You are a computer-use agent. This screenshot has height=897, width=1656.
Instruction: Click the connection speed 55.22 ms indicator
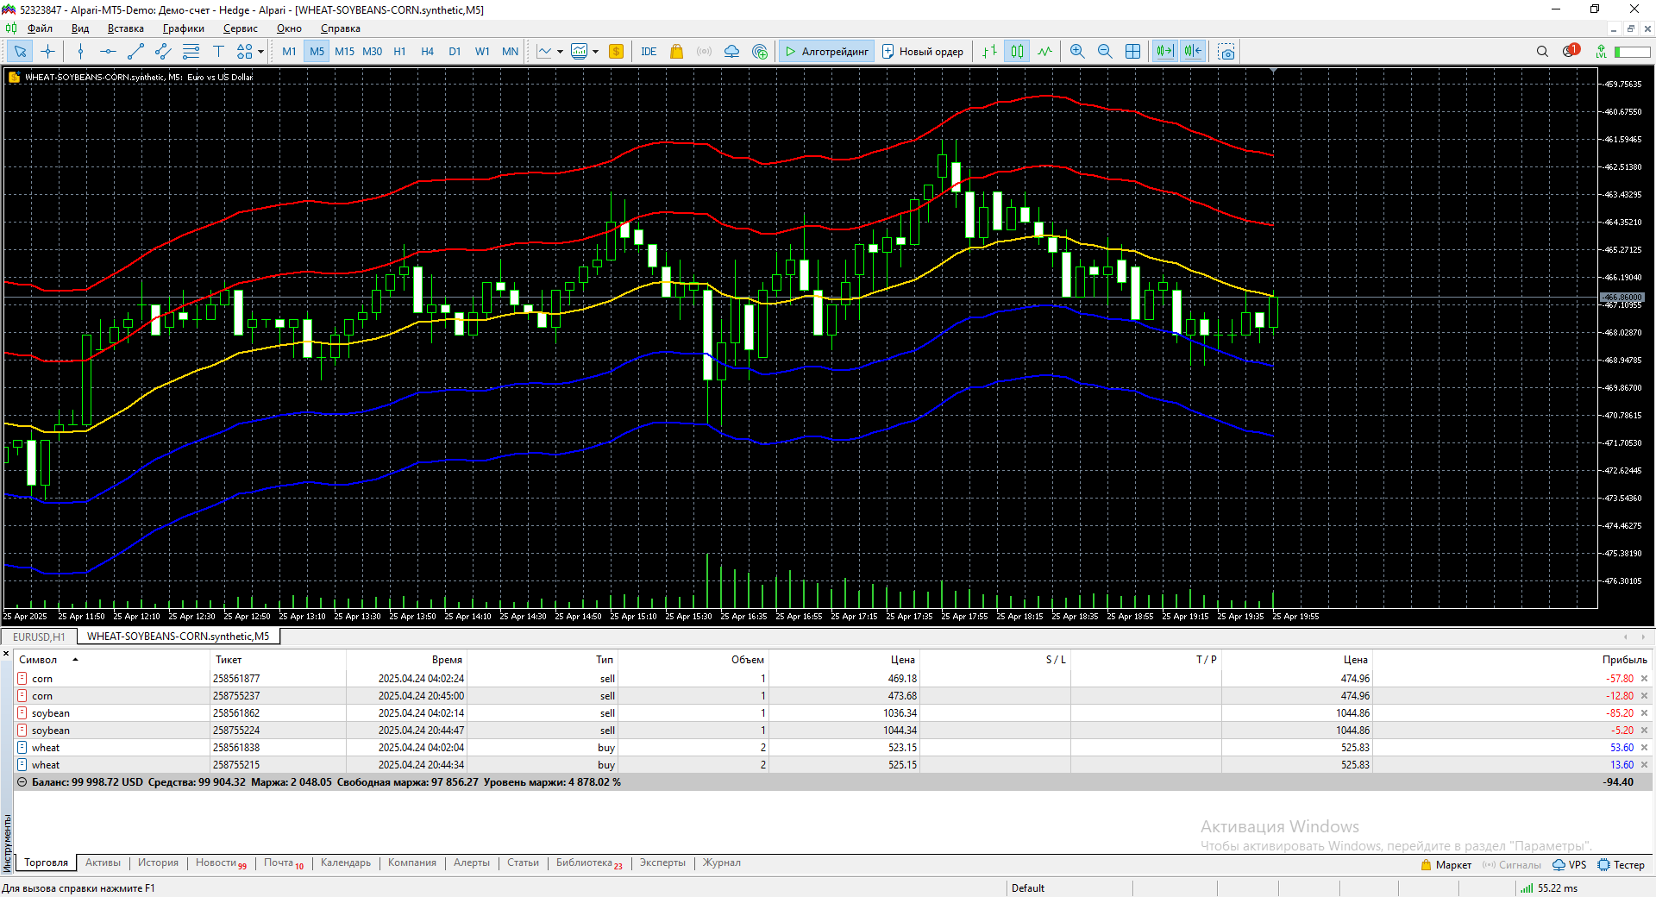(x=1549, y=888)
